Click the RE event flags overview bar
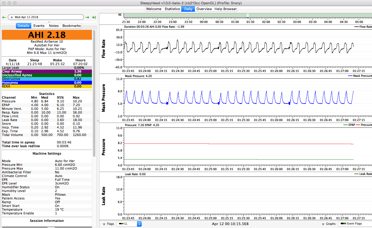Viewport: 372px width, 228px height. [x=248, y=15]
